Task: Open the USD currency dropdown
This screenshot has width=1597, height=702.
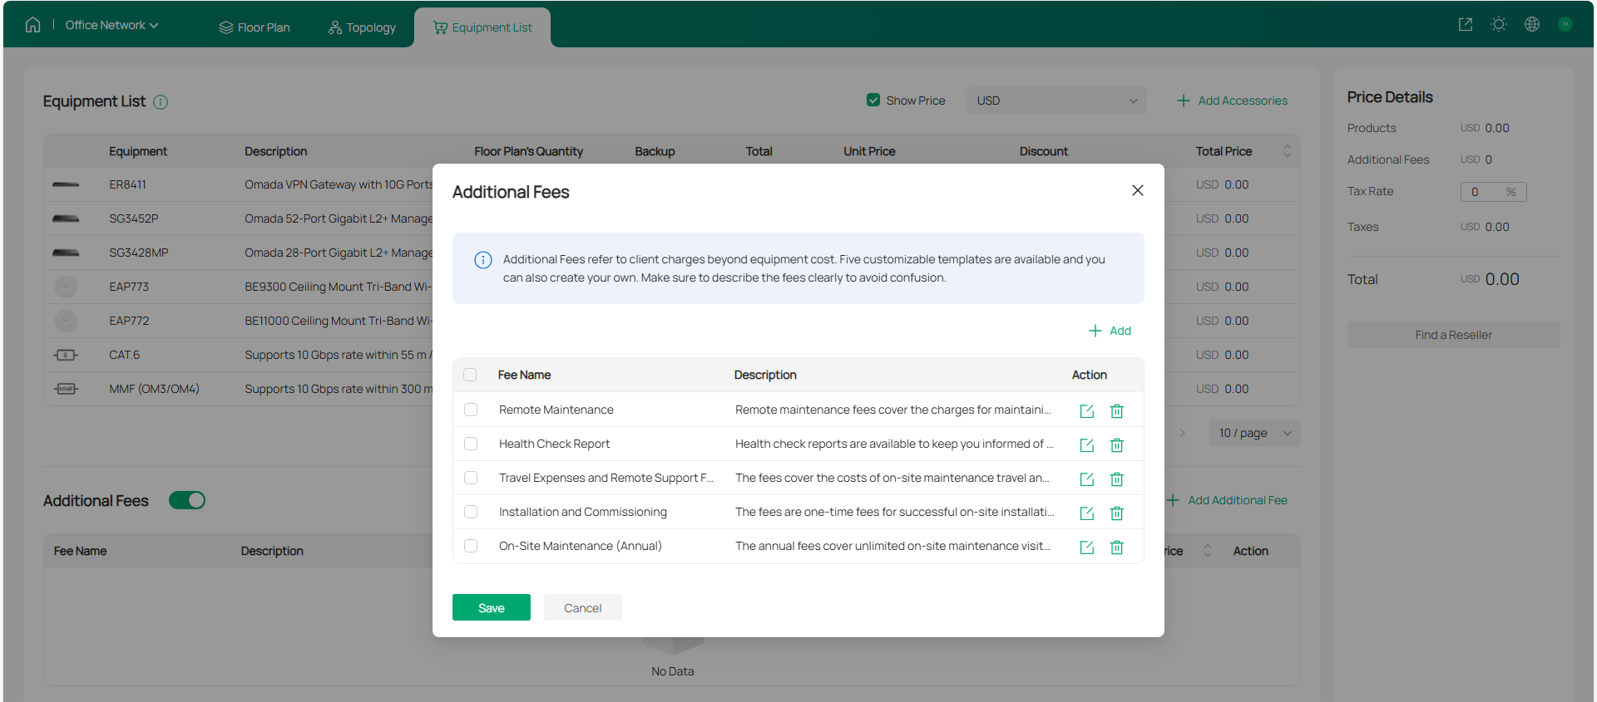Action: (x=1056, y=101)
